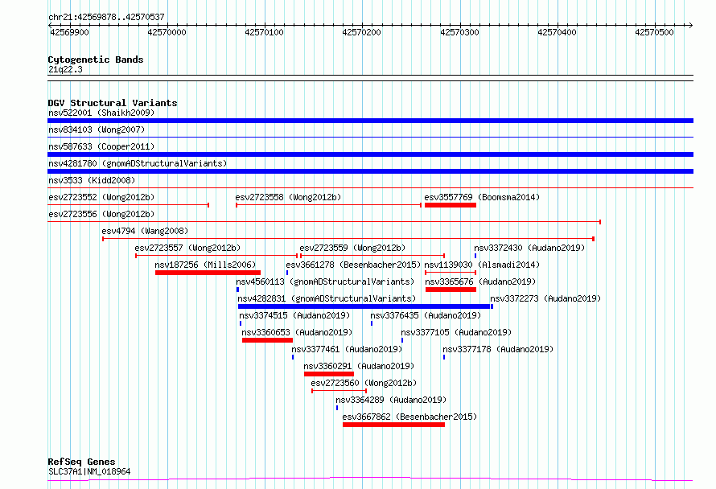This screenshot has height=489, width=716.
Task: Select esv3661278 (Besenbacher2015) label
Action: click(353, 265)
